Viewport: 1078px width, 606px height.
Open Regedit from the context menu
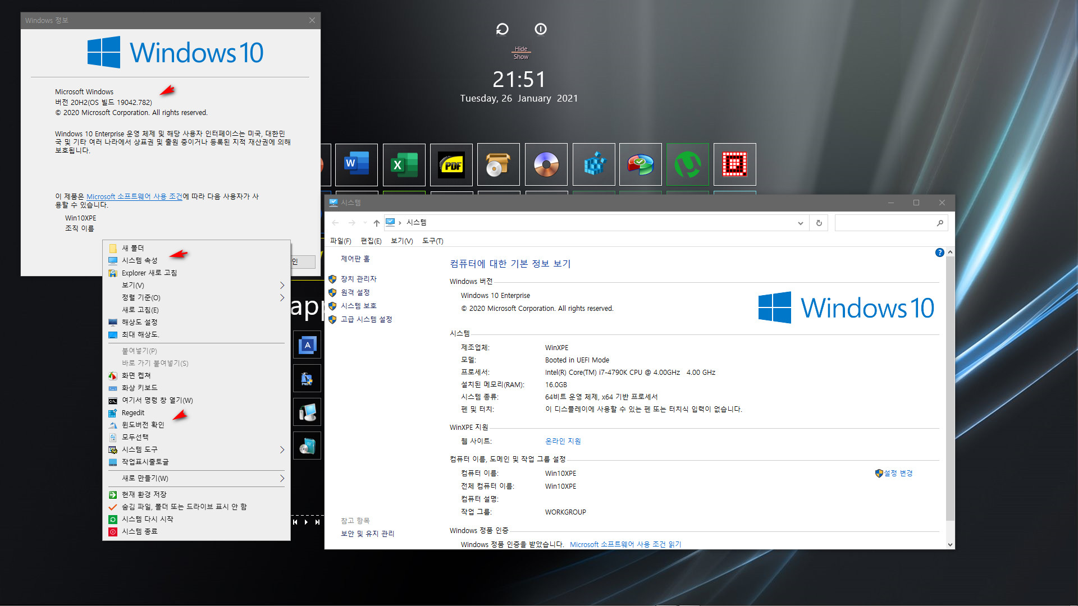click(196, 412)
